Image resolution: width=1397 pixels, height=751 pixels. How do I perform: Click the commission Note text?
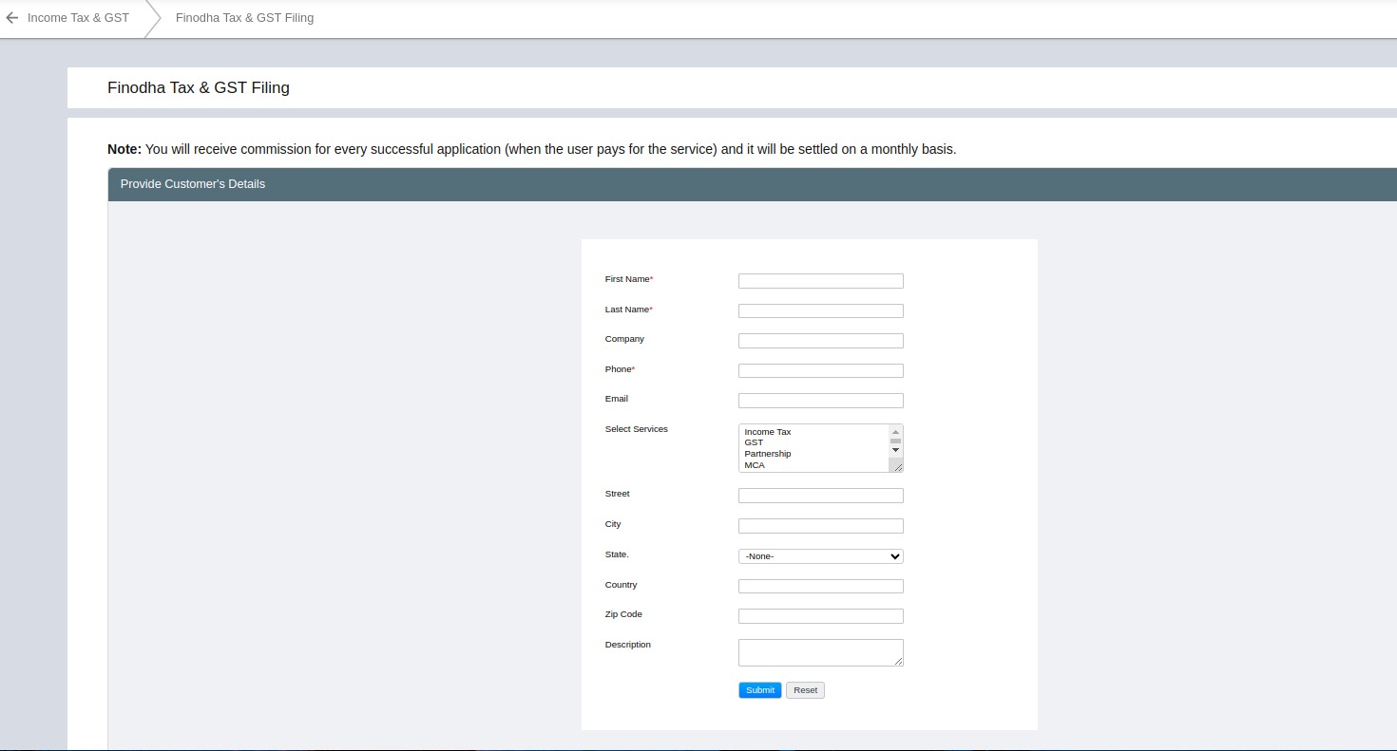[532, 149]
